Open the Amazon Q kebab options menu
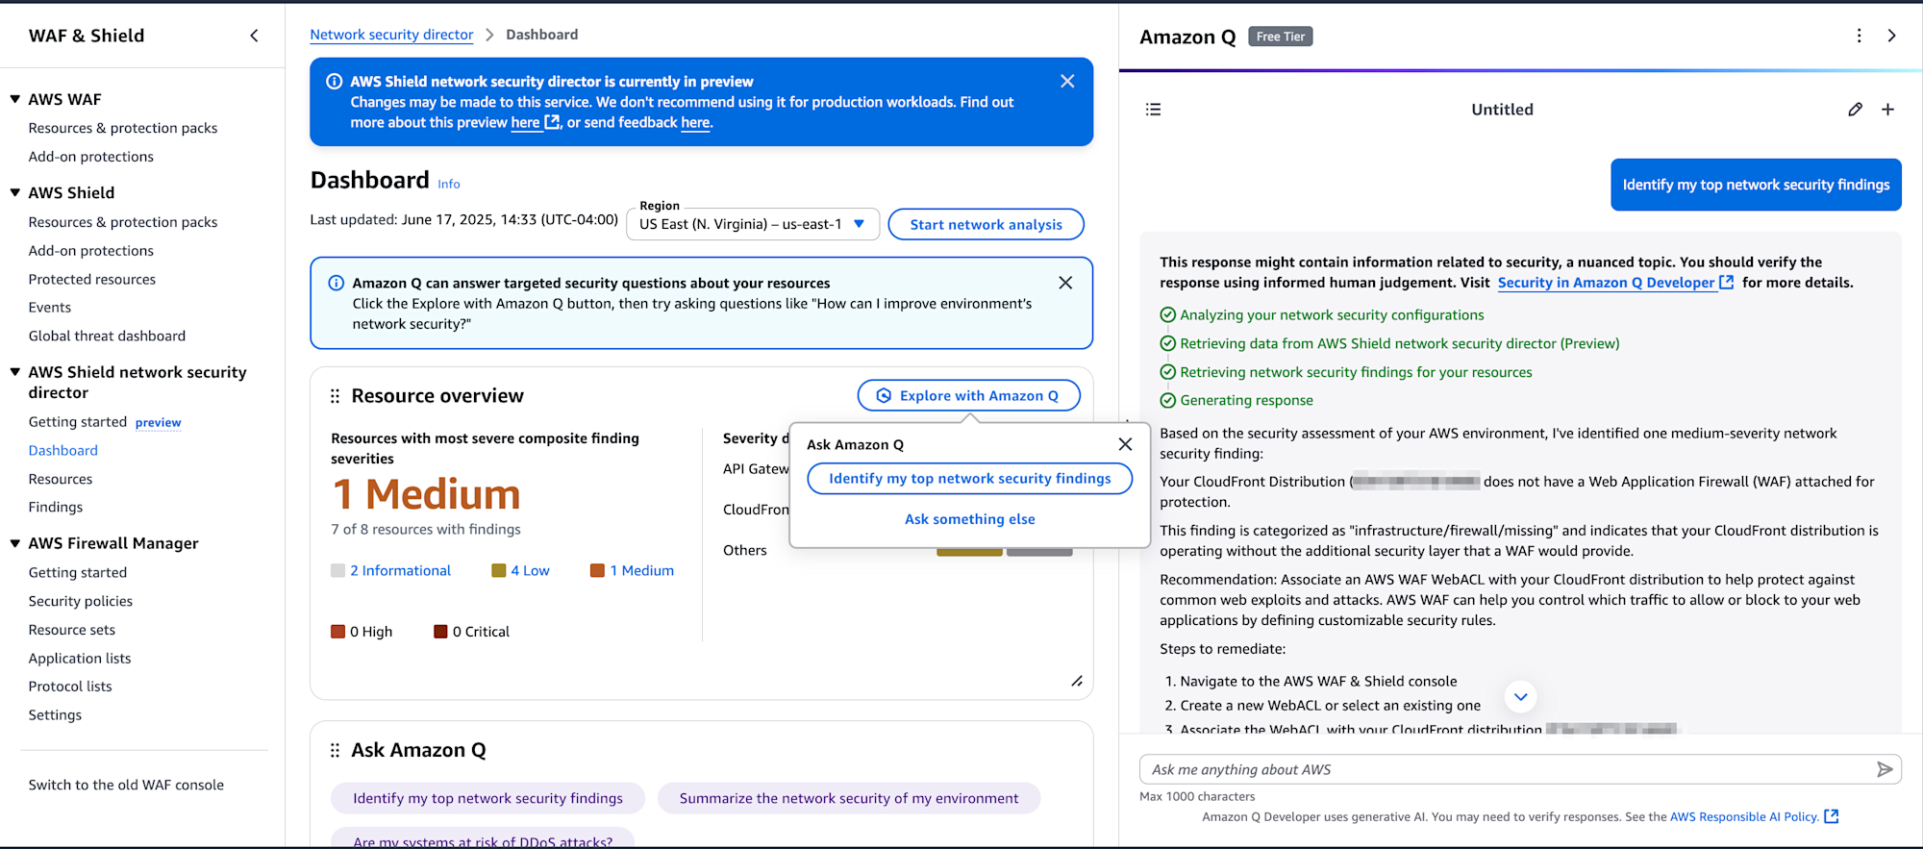Viewport: 1923px width, 849px height. [x=1859, y=36]
